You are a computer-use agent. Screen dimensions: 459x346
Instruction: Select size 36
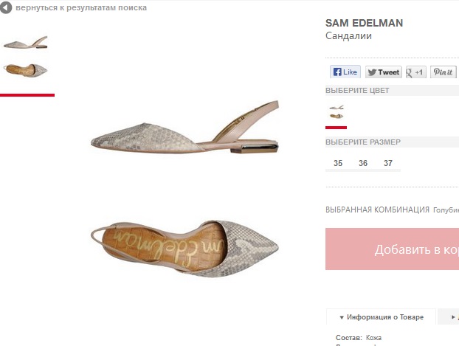[x=363, y=163]
